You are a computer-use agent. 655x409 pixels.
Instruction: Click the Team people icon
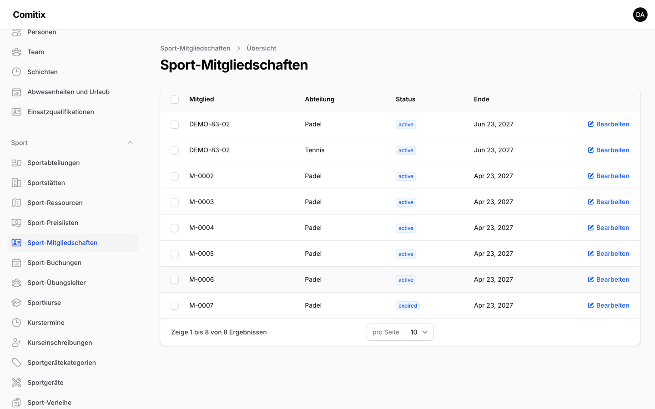pyautogui.click(x=16, y=52)
